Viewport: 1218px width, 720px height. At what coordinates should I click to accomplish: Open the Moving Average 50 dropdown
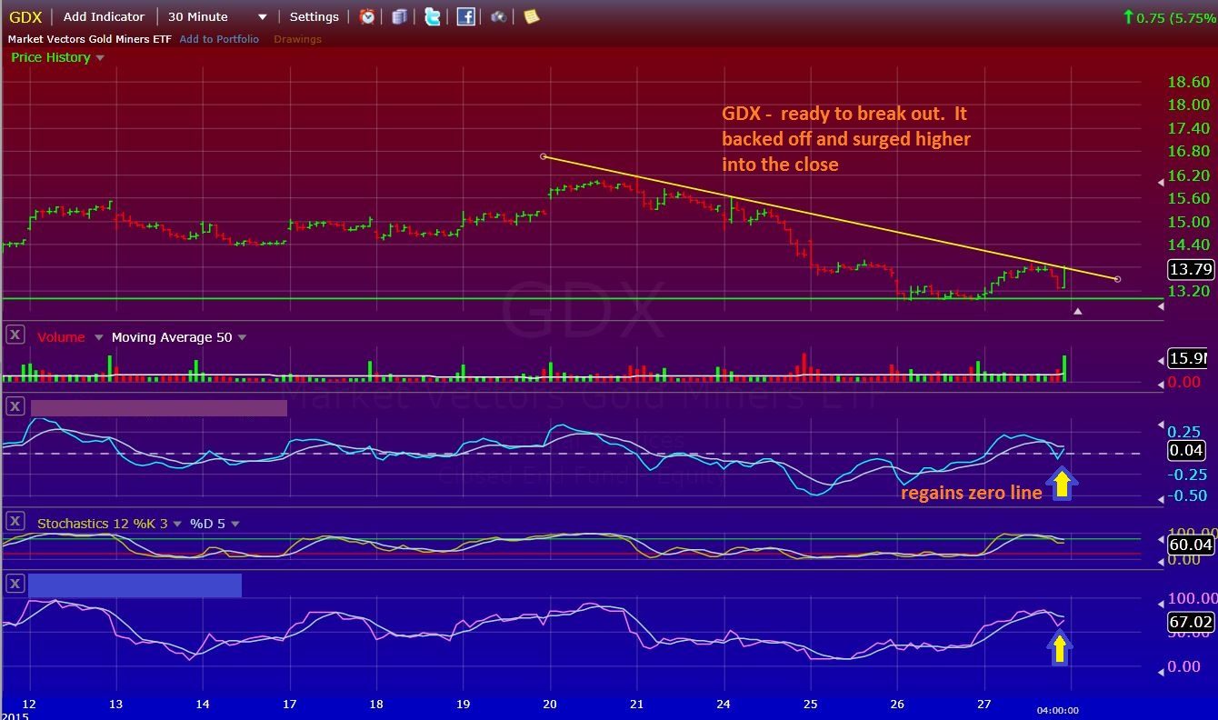pos(242,338)
